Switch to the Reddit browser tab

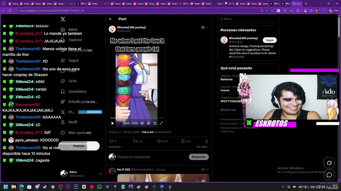[196, 4]
